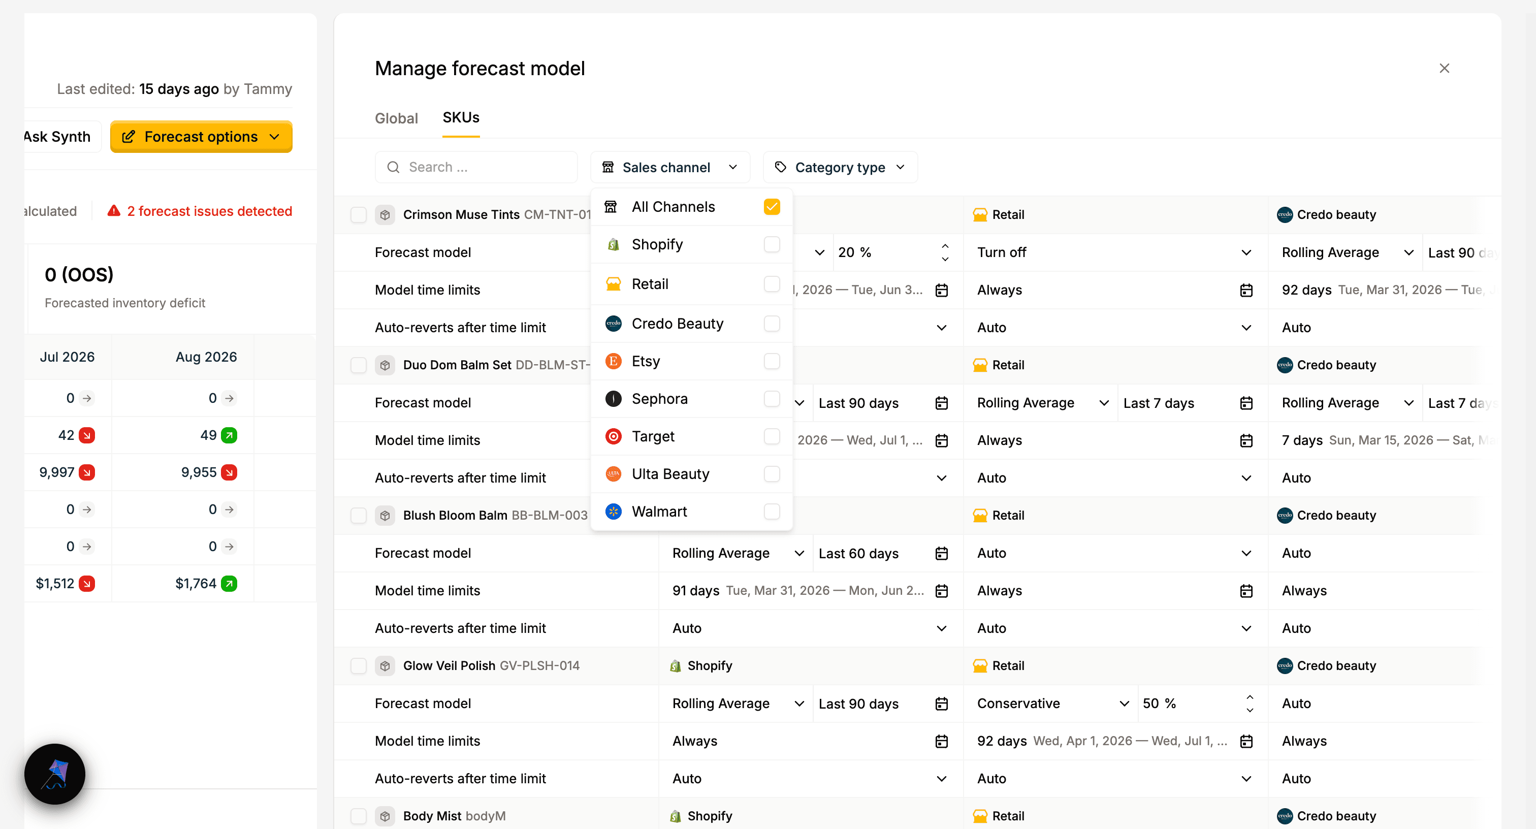Check the Sephora channel checkbox
This screenshot has width=1536, height=829.
point(772,399)
